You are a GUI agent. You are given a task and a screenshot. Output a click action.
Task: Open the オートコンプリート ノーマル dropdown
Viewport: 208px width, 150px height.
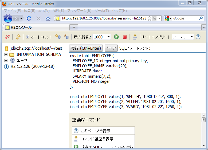183,37
